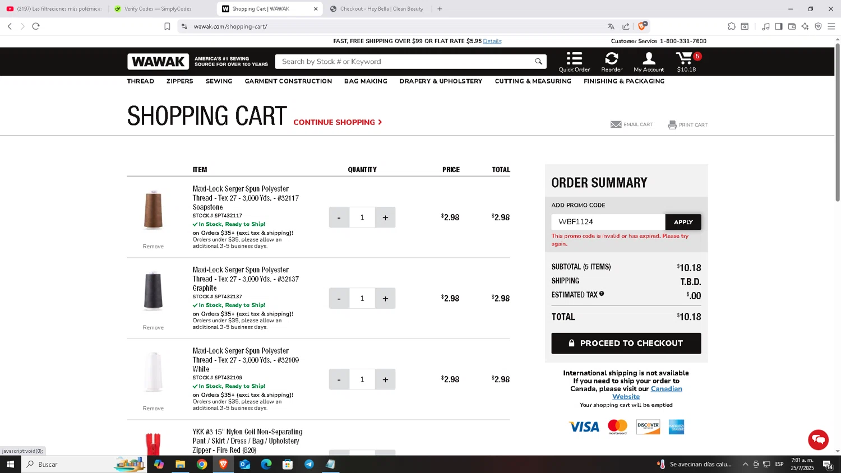
Task: Increase quantity of White thread
Action: pos(385,379)
